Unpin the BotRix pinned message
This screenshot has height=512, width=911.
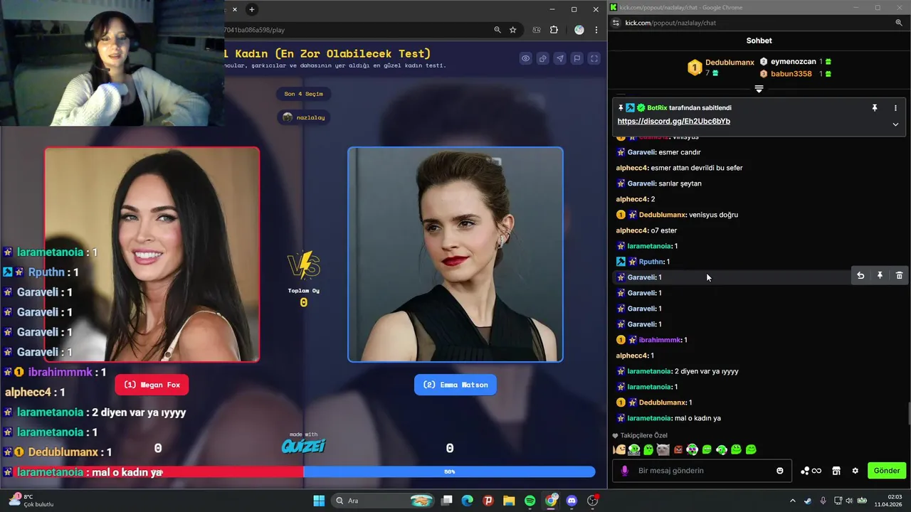tap(875, 108)
